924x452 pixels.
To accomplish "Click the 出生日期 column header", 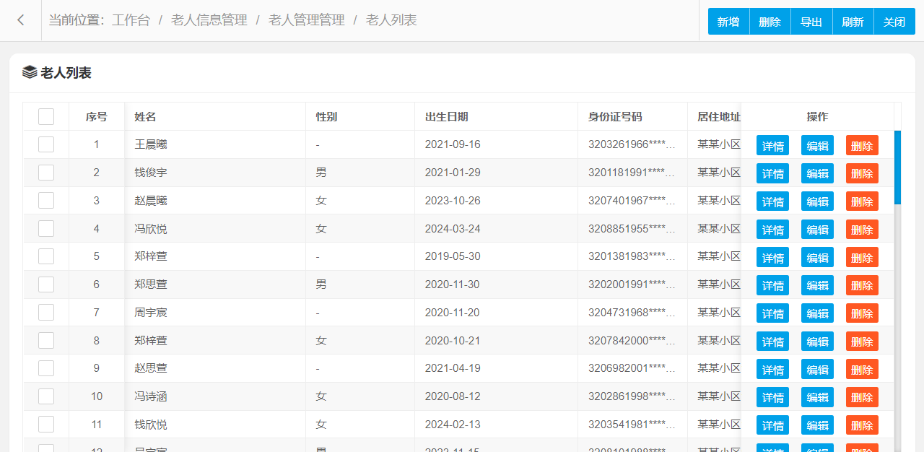I will 446,116.
